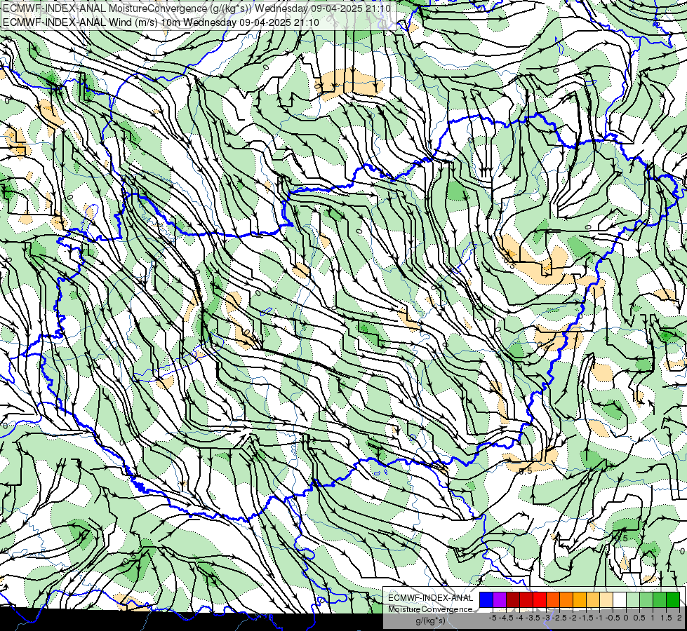Click the -0.5 tick label in legend
The width and height of the screenshot is (687, 631).
coord(613,618)
